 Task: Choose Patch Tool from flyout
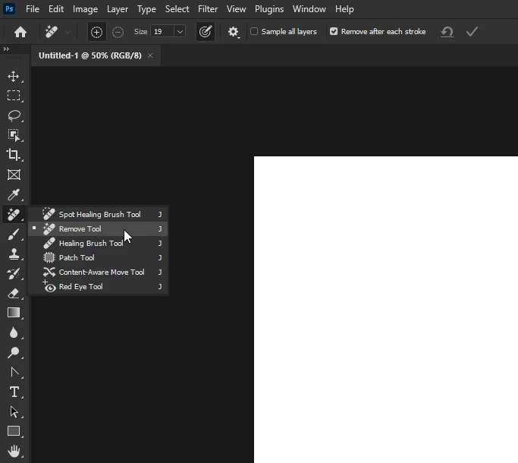tap(98, 257)
